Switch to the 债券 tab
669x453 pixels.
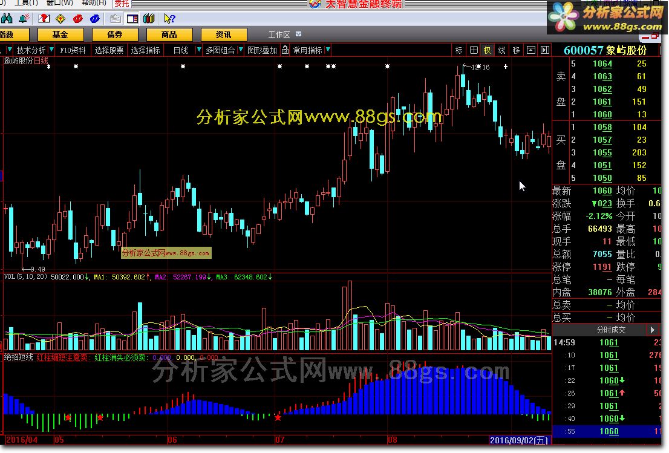point(115,34)
